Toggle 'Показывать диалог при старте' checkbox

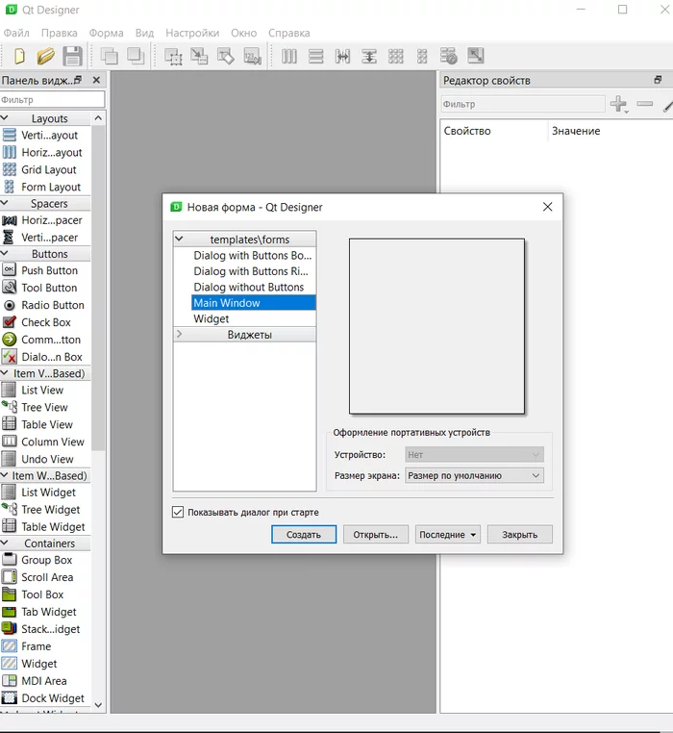point(178,512)
